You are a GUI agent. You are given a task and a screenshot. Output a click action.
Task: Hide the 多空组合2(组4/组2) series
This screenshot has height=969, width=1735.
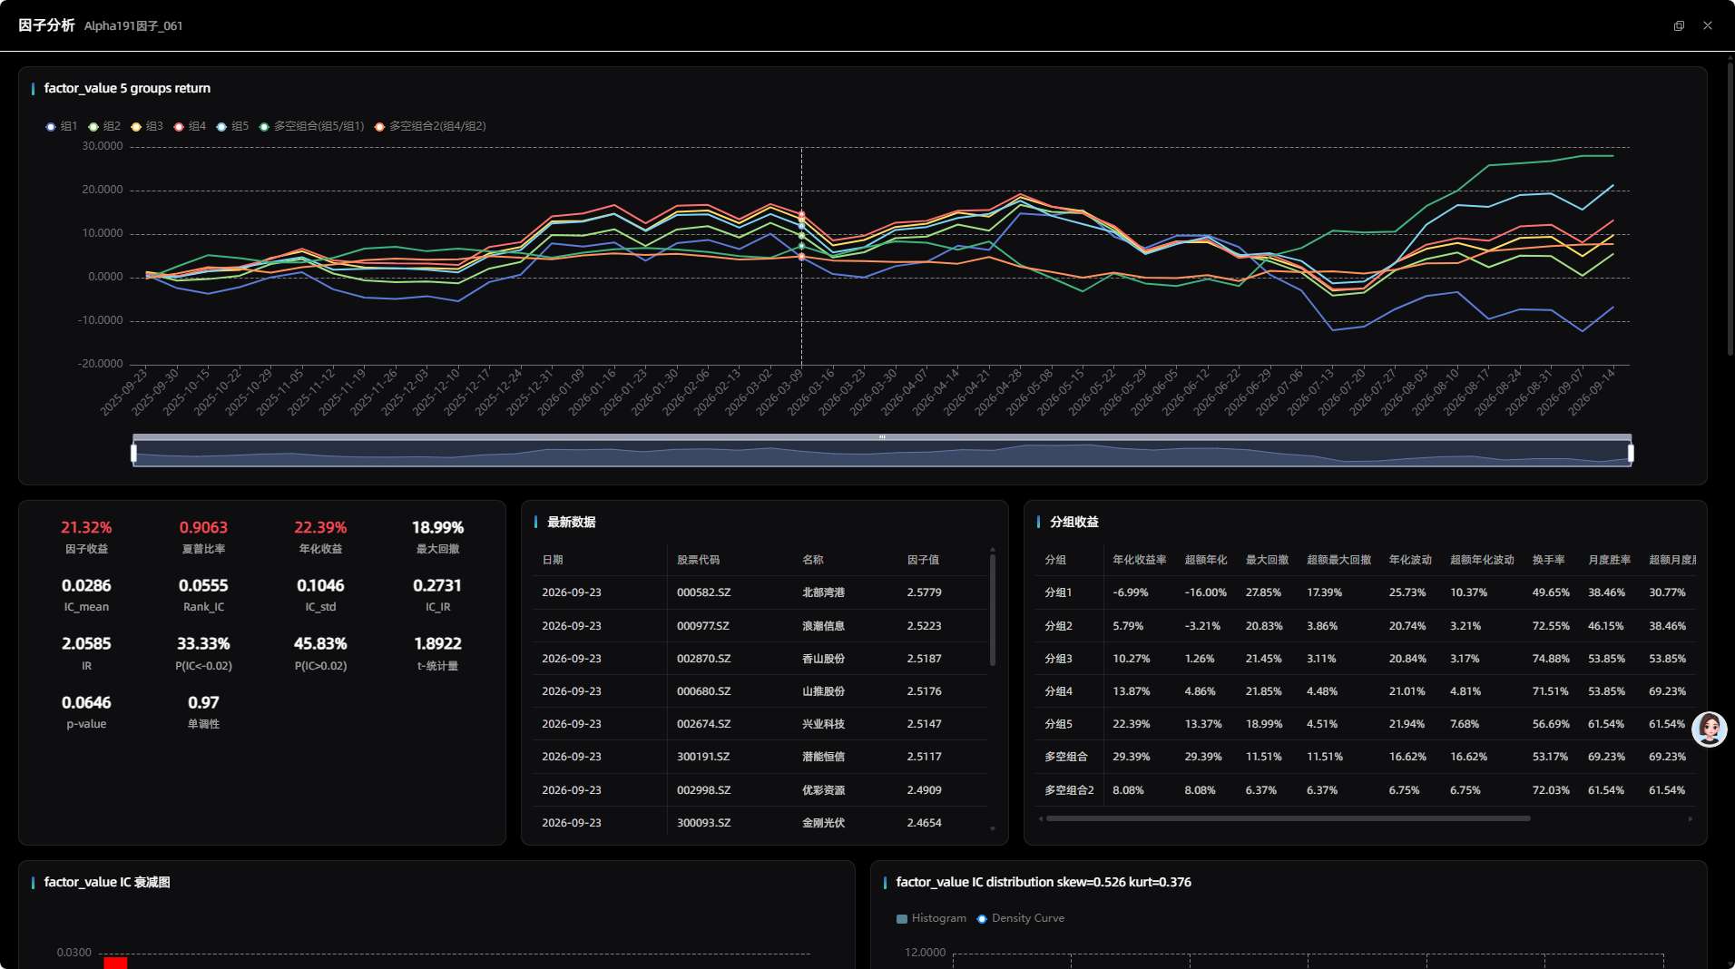(430, 126)
